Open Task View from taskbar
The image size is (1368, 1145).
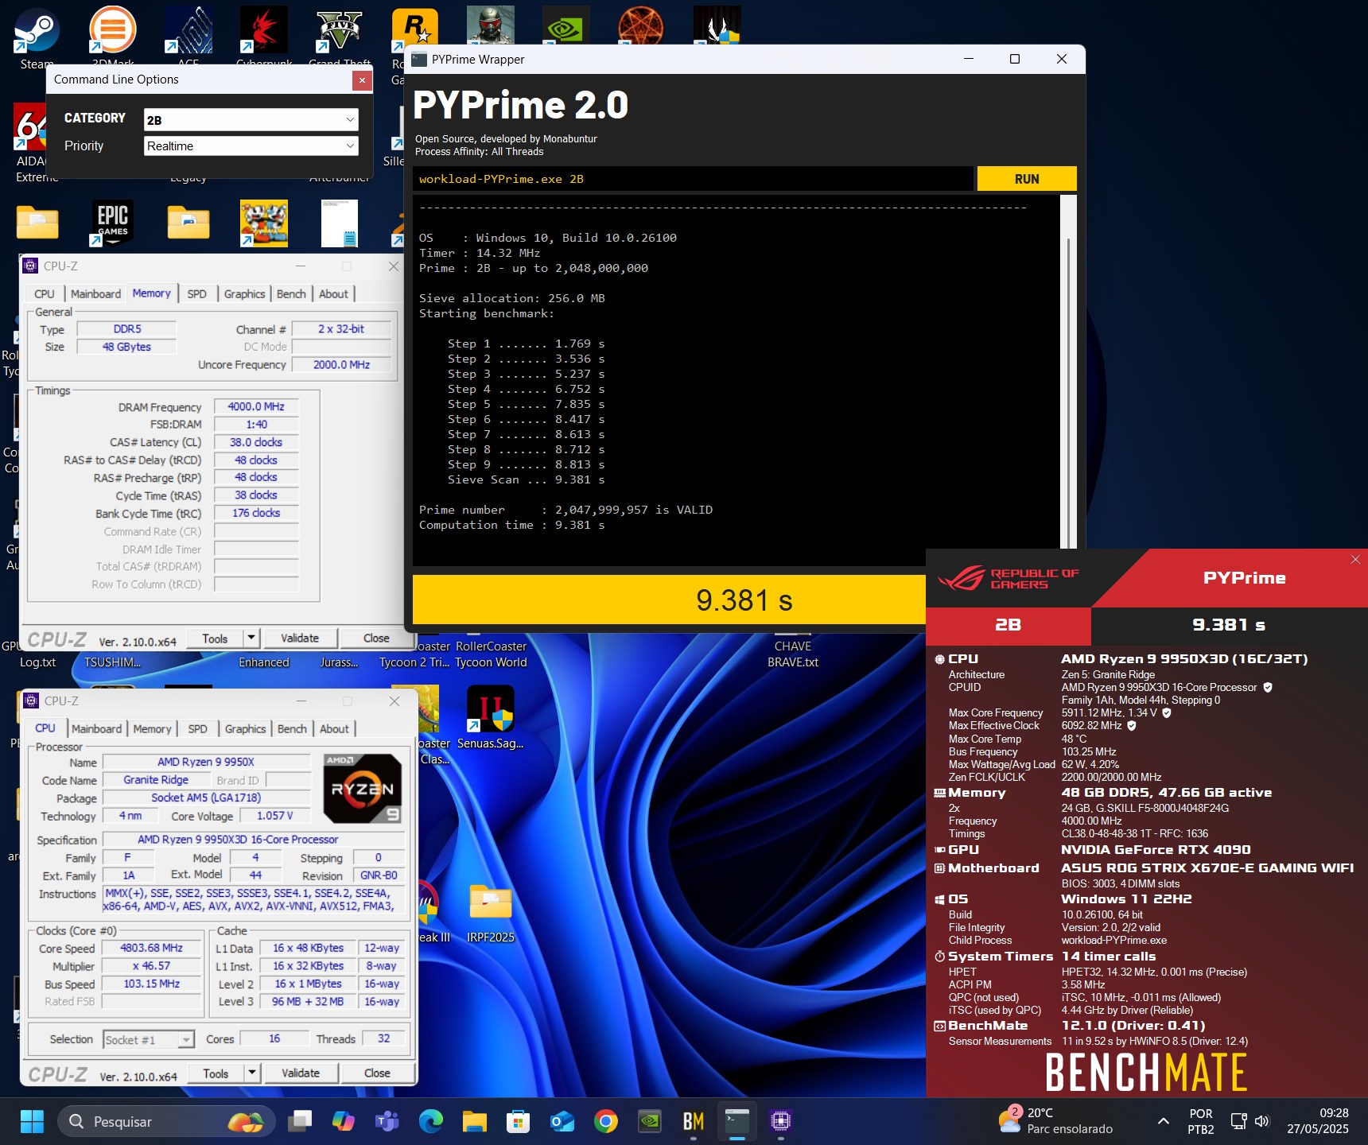[300, 1121]
